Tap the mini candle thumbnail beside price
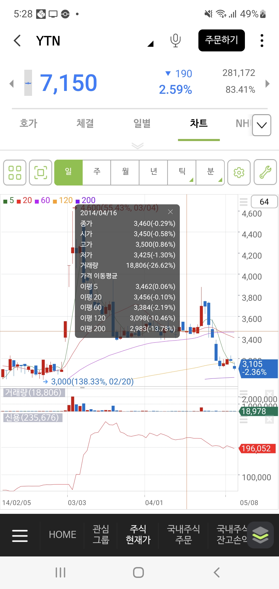Viewport: 279px width, 589px height. tap(28, 83)
